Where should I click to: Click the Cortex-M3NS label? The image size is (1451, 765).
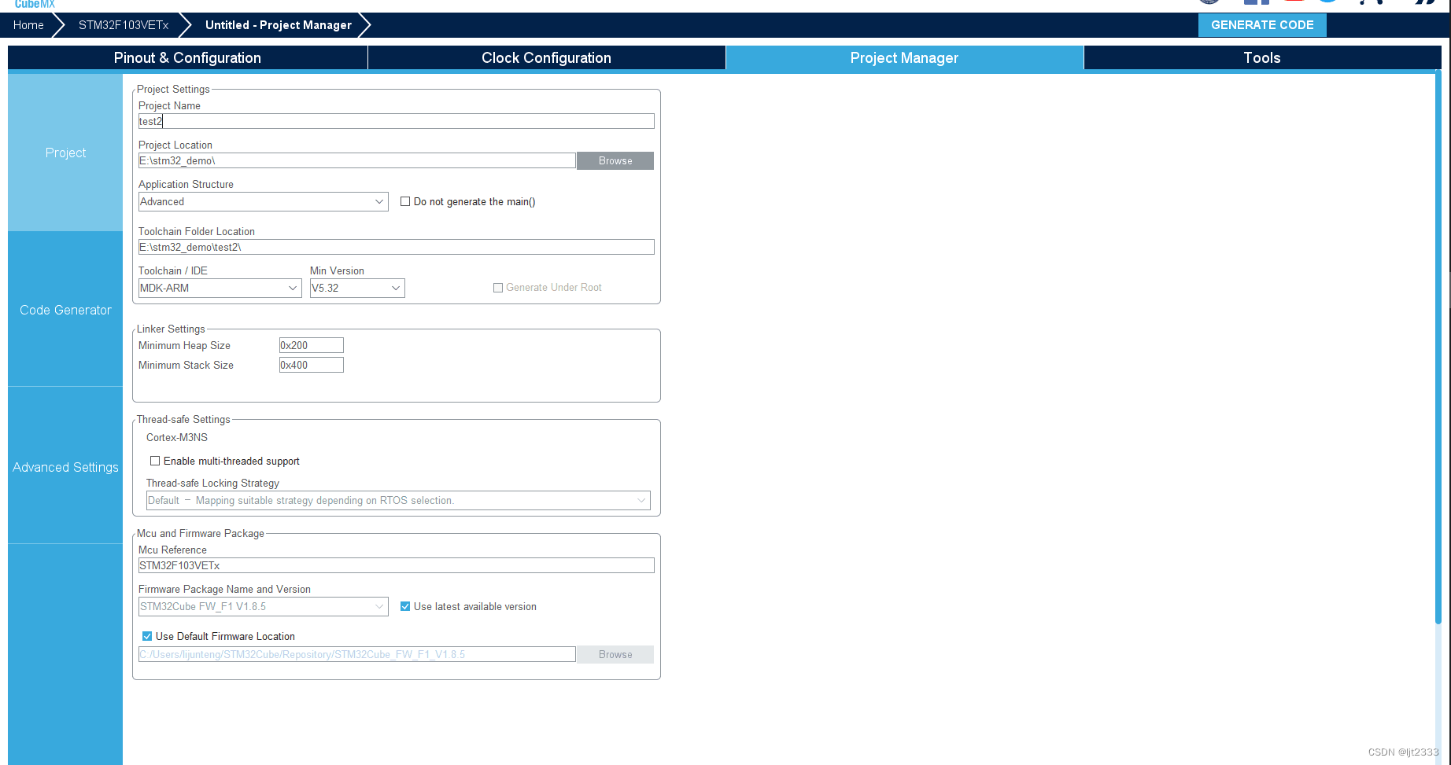click(x=177, y=437)
